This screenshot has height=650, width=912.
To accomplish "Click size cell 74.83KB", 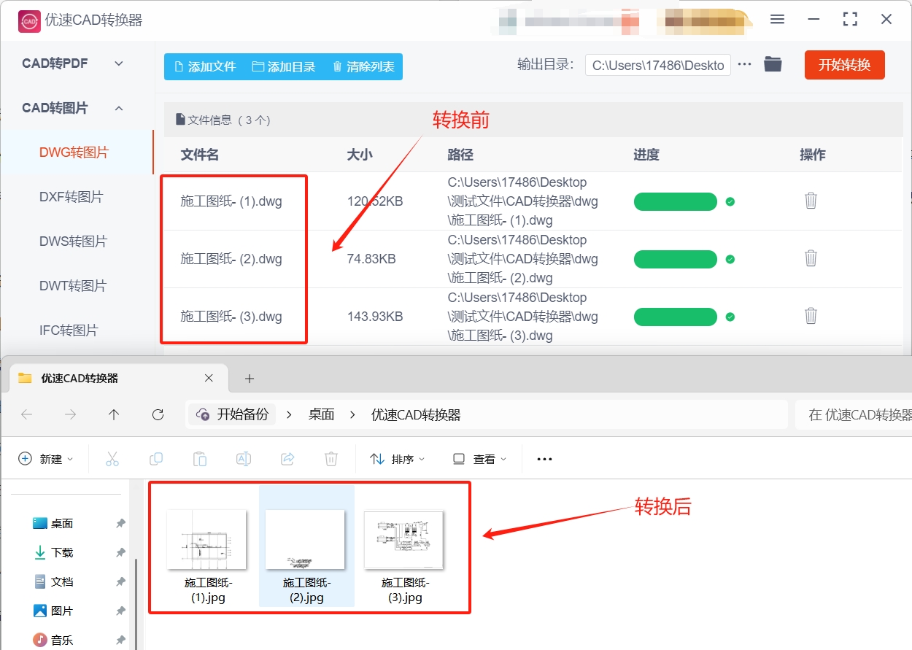I will pos(371,259).
